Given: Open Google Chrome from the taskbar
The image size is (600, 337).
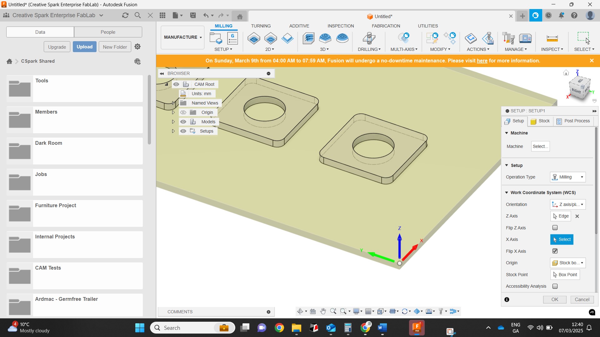Looking at the screenshot, I should pos(279,328).
